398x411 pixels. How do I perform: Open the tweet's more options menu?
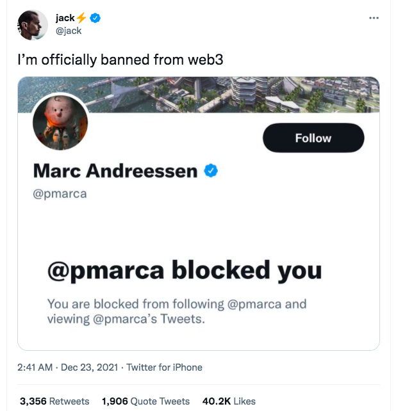click(x=374, y=17)
